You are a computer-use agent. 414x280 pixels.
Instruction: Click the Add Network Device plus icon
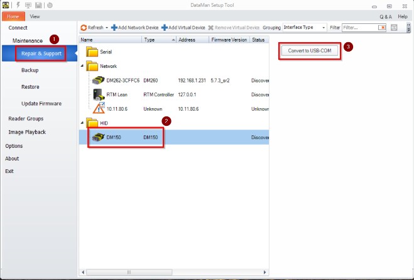[114, 28]
